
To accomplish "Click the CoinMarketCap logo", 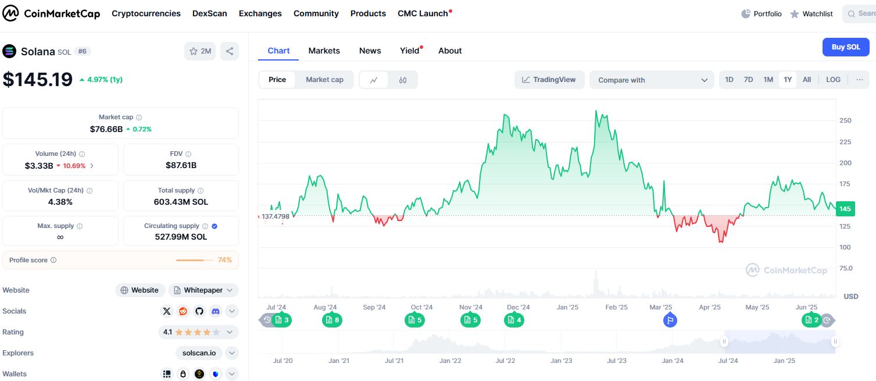I will (52, 13).
